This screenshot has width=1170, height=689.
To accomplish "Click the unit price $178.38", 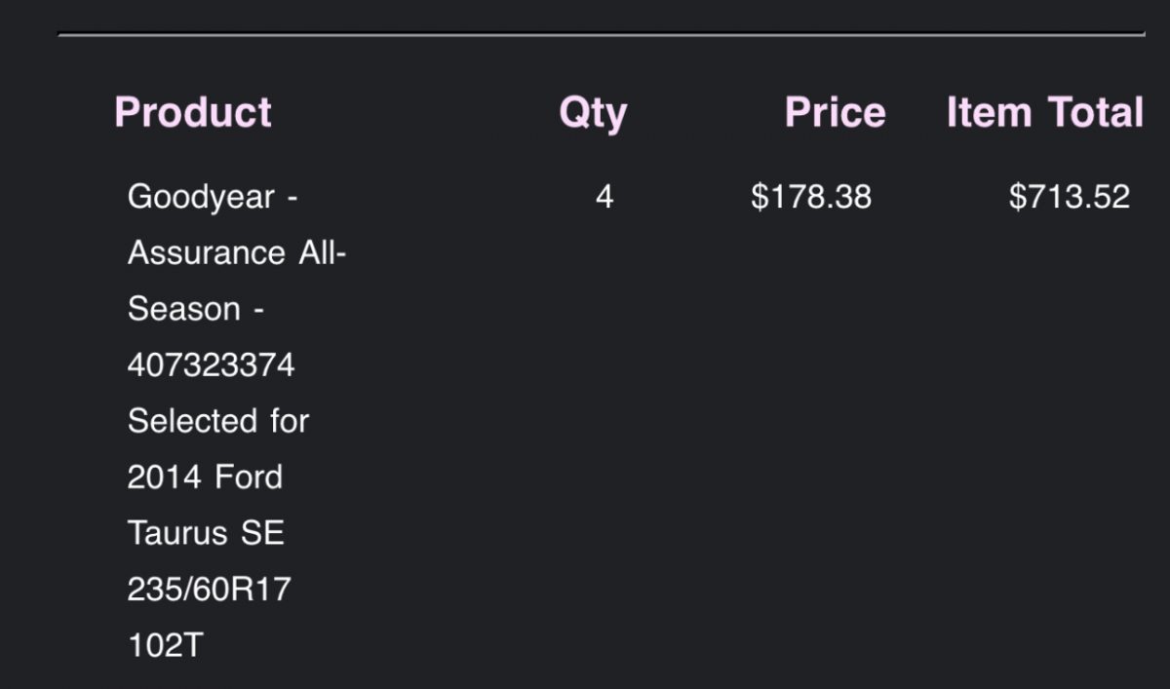I will (x=811, y=198).
